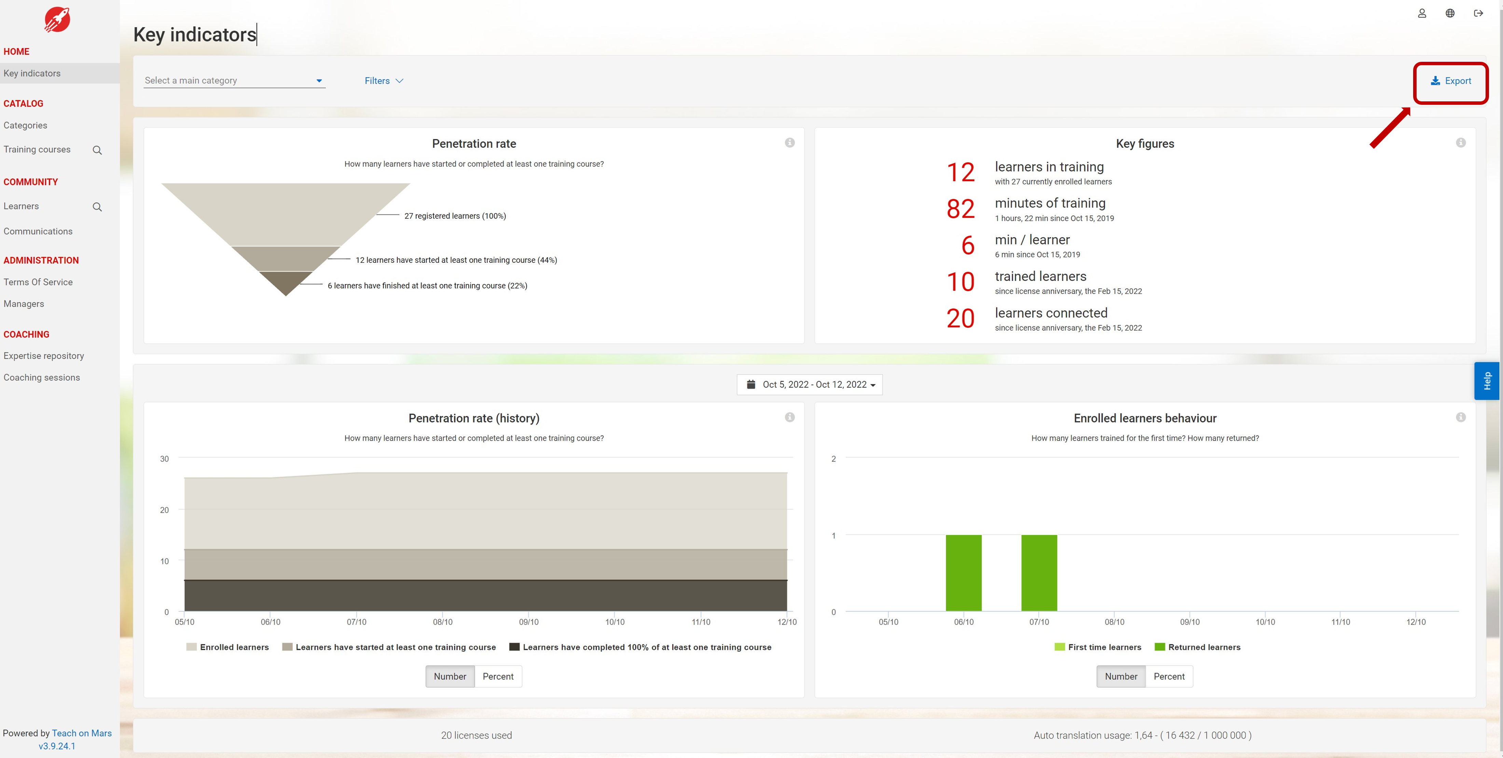Image resolution: width=1503 pixels, height=758 pixels.
Task: Show info for Penetration rate (history)
Action: pos(789,417)
